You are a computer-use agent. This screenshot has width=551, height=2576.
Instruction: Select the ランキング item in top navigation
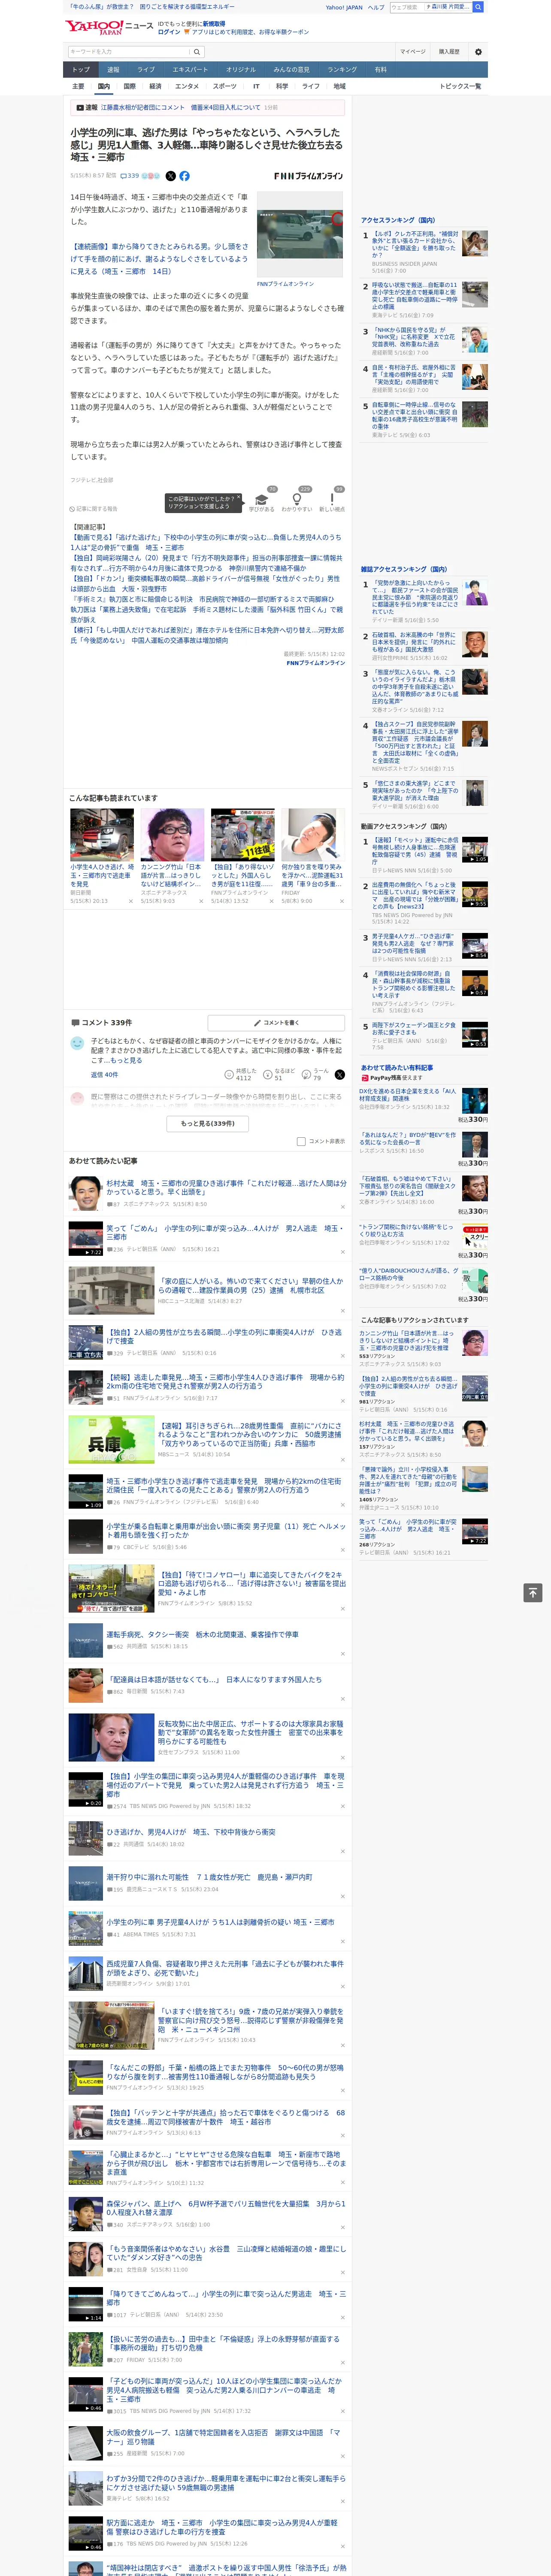pos(342,70)
